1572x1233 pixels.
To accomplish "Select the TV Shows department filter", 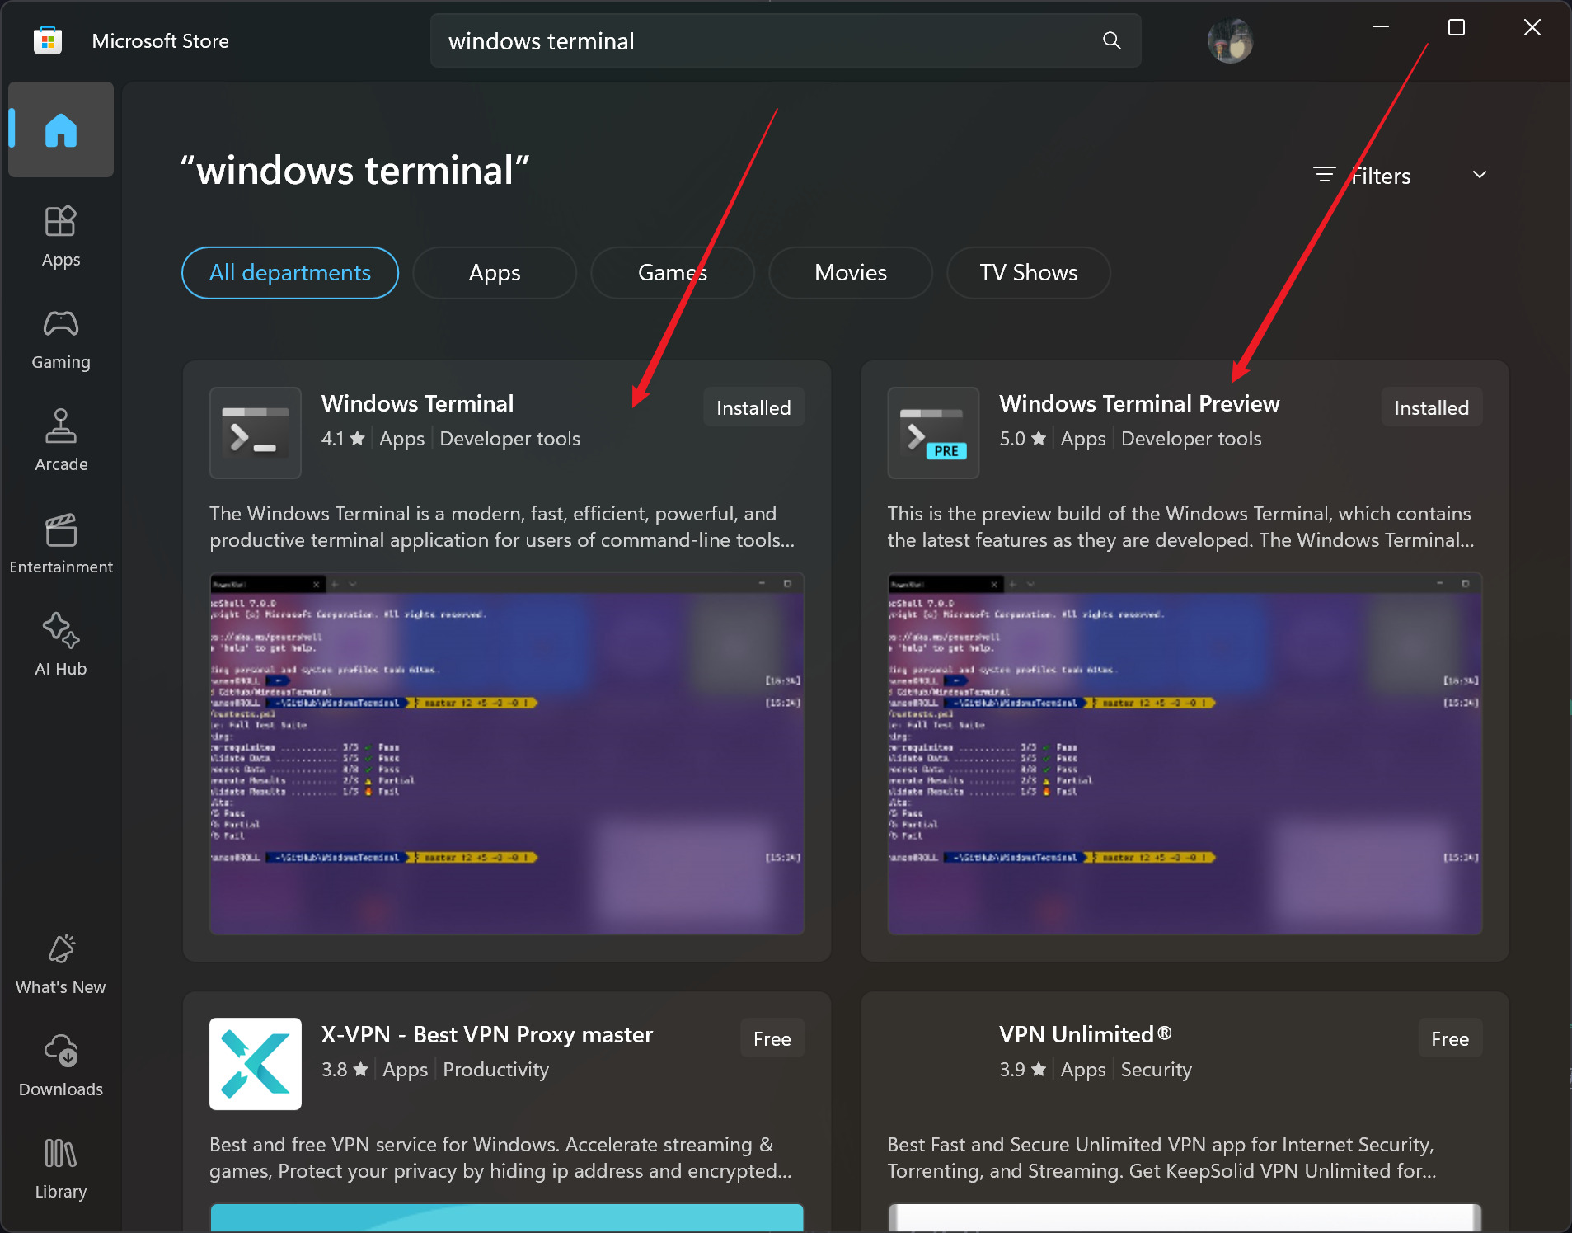I will click(x=1029, y=273).
